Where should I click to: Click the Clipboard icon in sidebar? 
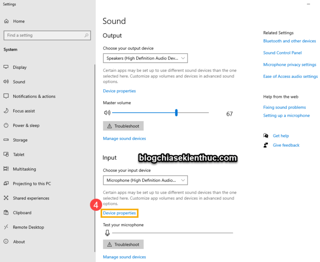click(6, 212)
